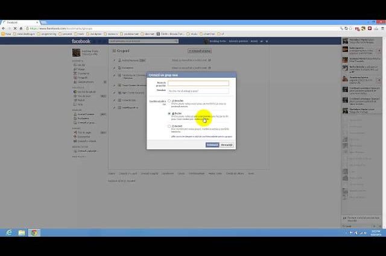
Task: Click the browser Forward arrow
Action: (x=9, y=28)
